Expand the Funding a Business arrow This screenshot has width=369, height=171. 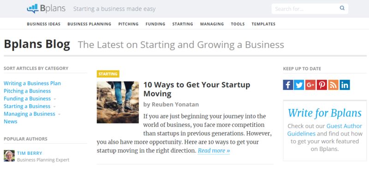[x=54, y=99]
